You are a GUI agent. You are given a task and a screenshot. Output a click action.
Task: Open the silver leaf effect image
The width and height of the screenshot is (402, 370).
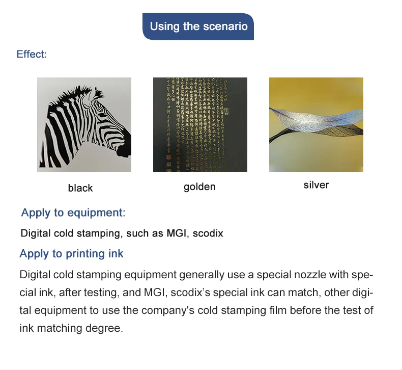click(316, 124)
